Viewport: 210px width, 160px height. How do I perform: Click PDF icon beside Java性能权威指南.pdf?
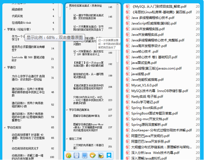coord(128,80)
